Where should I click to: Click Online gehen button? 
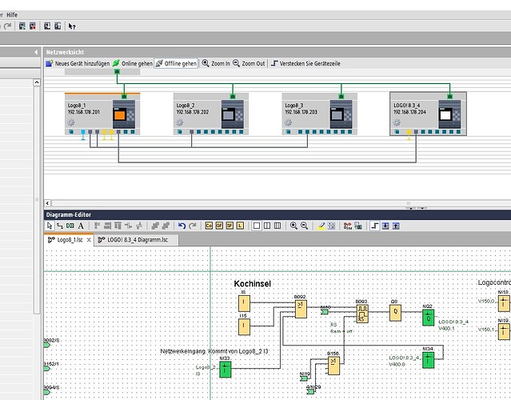coord(132,63)
